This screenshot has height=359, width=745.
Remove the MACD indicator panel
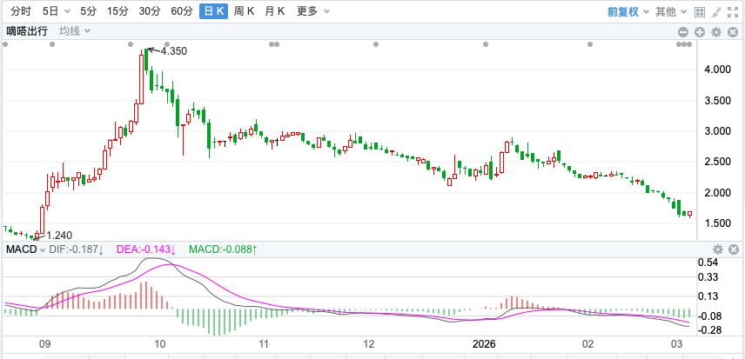click(733, 250)
